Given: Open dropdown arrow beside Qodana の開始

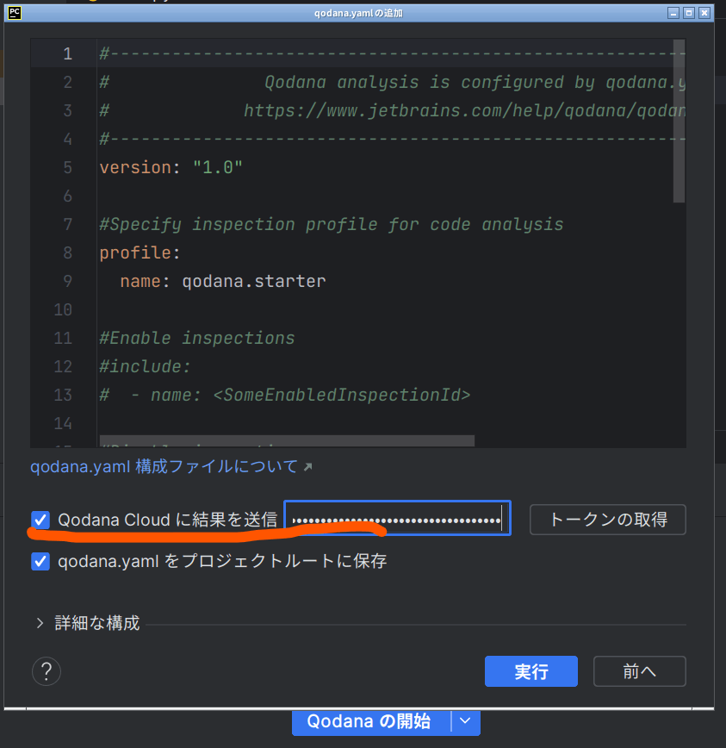Looking at the screenshot, I should [x=465, y=720].
